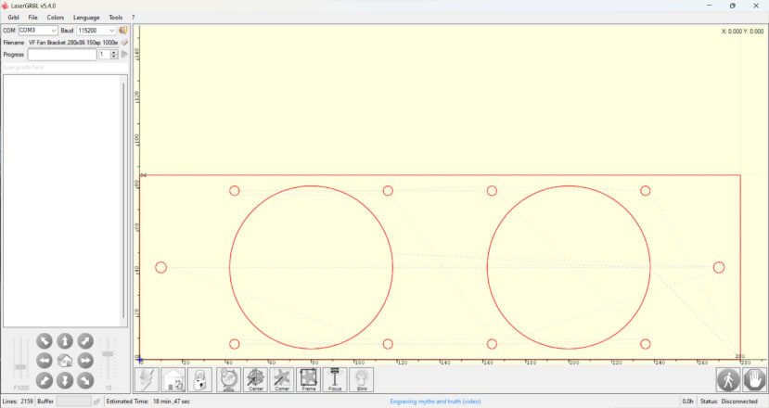
Task: Click the jog step size slider labeled 10
Action: click(x=108, y=361)
